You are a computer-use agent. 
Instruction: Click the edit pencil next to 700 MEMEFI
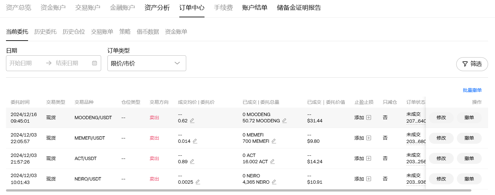click(x=274, y=141)
